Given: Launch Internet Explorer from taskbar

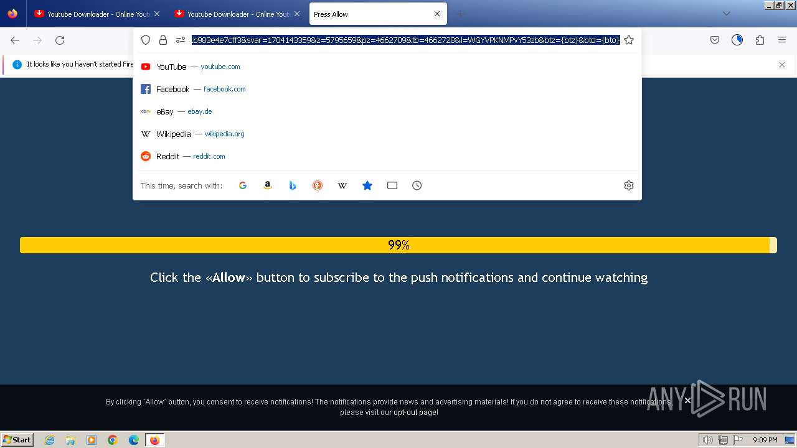Looking at the screenshot, I should (x=49, y=440).
